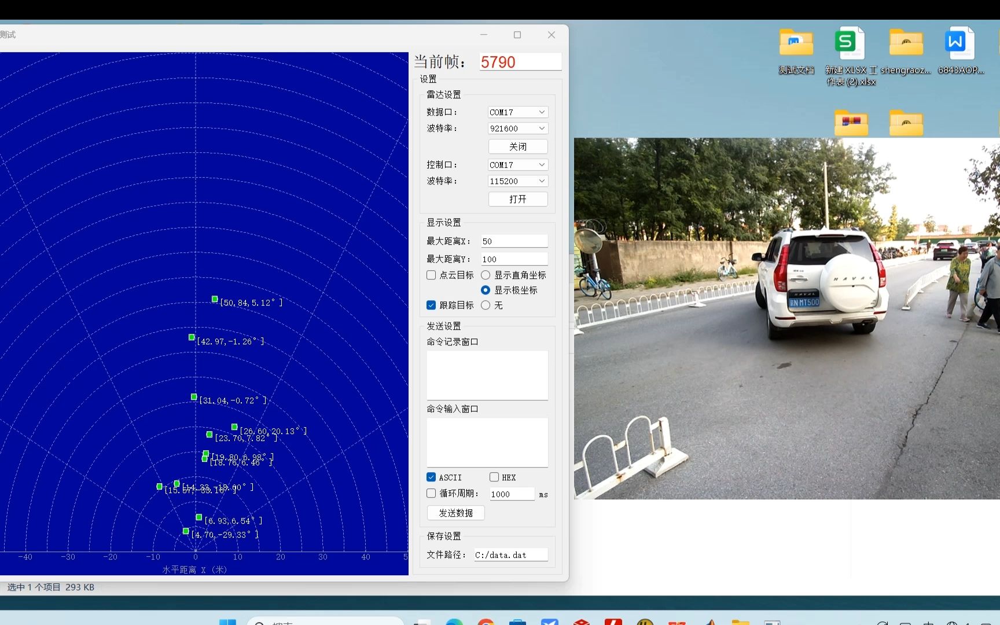Click the Windows Start button
The height and width of the screenshot is (625, 1000).
(x=227, y=622)
